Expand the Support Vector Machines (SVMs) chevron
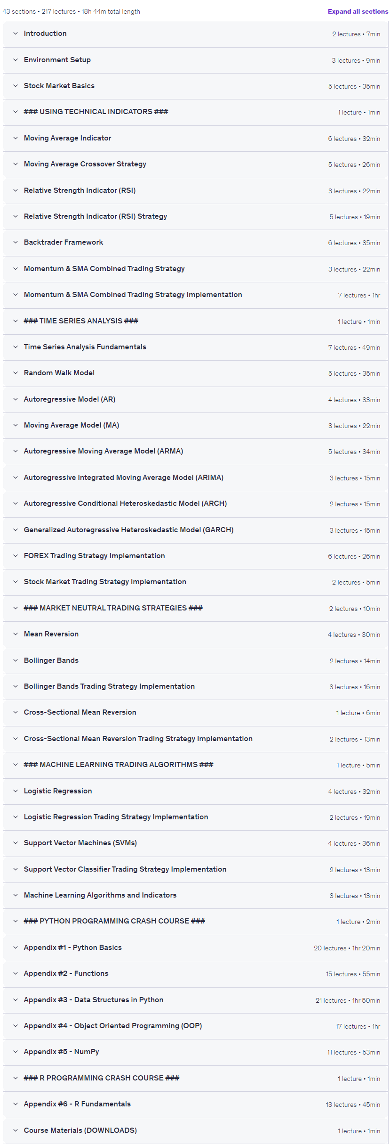The image size is (390, 1146). coord(16,843)
